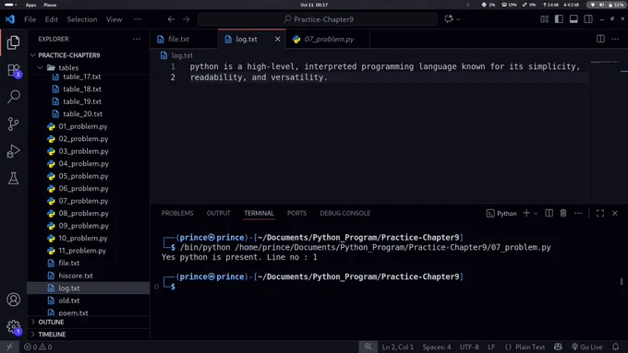Toggle secondary side bar visibility
Screen dimensions: 628x353
point(588,19)
